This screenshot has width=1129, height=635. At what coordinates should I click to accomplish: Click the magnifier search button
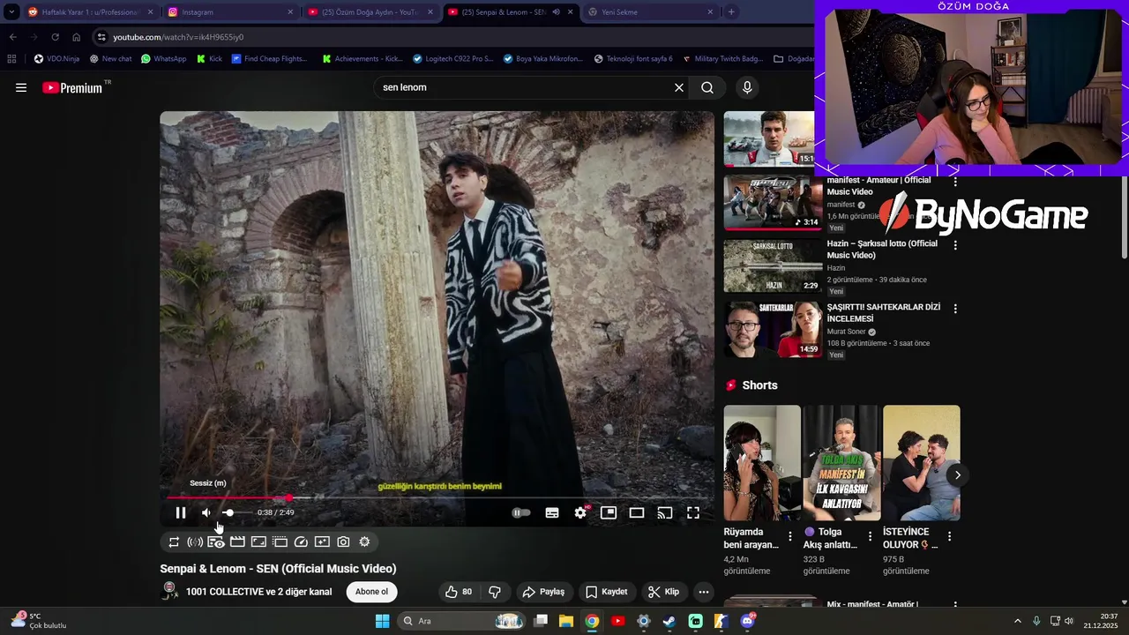tap(707, 87)
